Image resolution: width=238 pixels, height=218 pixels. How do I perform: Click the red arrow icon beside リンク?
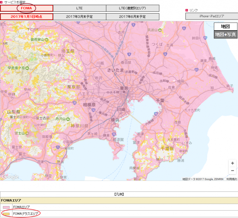[x=187, y=10]
